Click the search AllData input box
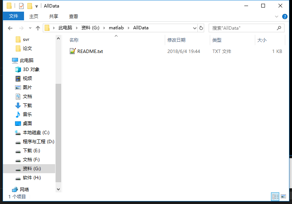 [x=242, y=28]
